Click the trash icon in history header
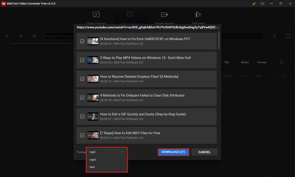The image size is (295, 177). coord(281,62)
